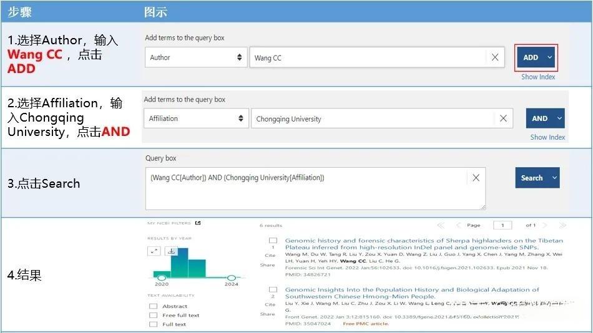Open the Affiliation field selector dropdown
This screenshot has height=333, width=593.
click(x=196, y=118)
